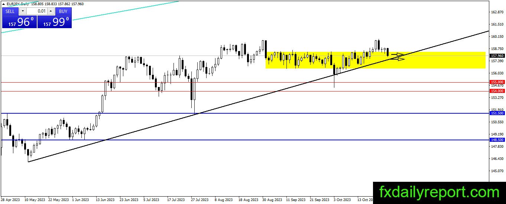The image size is (506, 204).
Task: Click the 5 Jul 2023 date label
Action: (x=152, y=200)
